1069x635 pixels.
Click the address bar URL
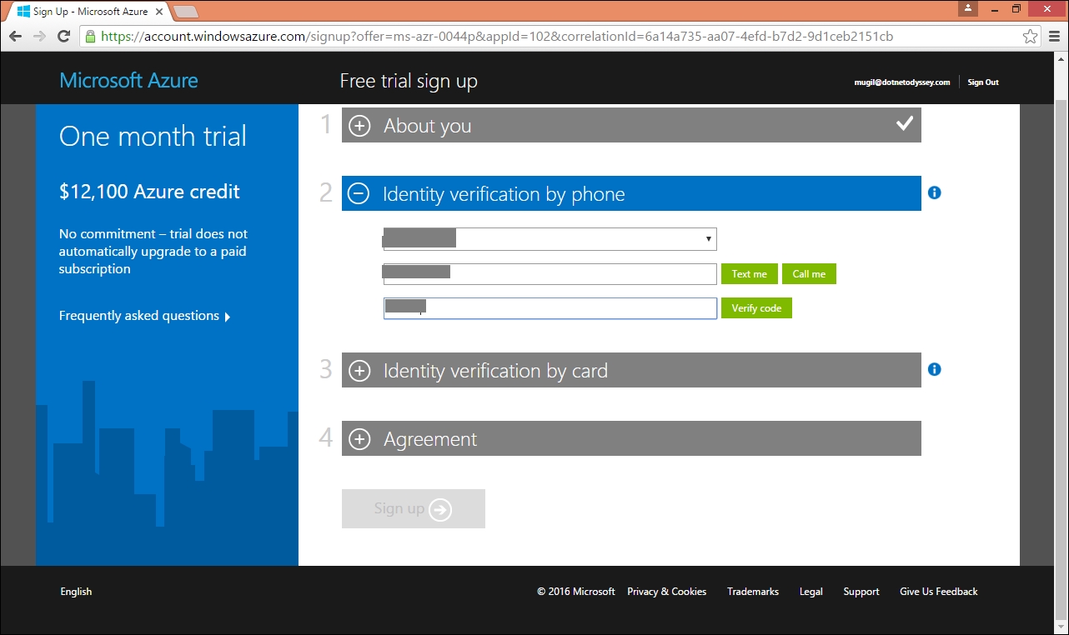497,37
